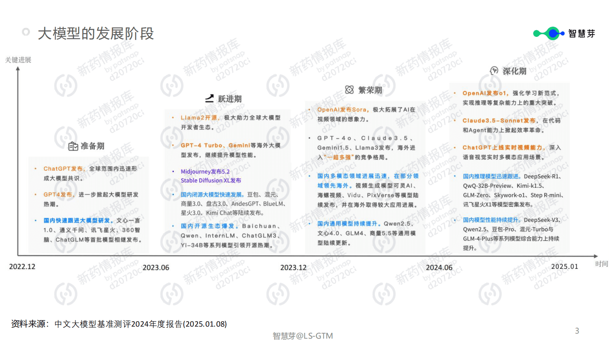Click the 跃进期 rising-stairs icon
The image size is (616, 346).
tap(210, 99)
